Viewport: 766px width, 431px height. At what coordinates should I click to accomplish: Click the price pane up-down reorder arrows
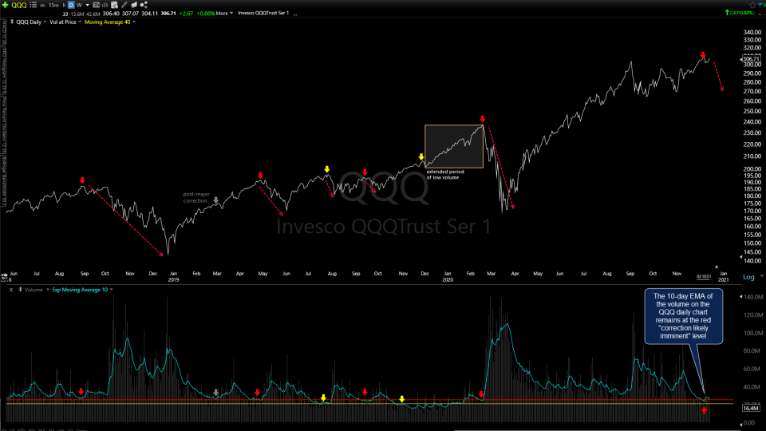[x=12, y=22]
